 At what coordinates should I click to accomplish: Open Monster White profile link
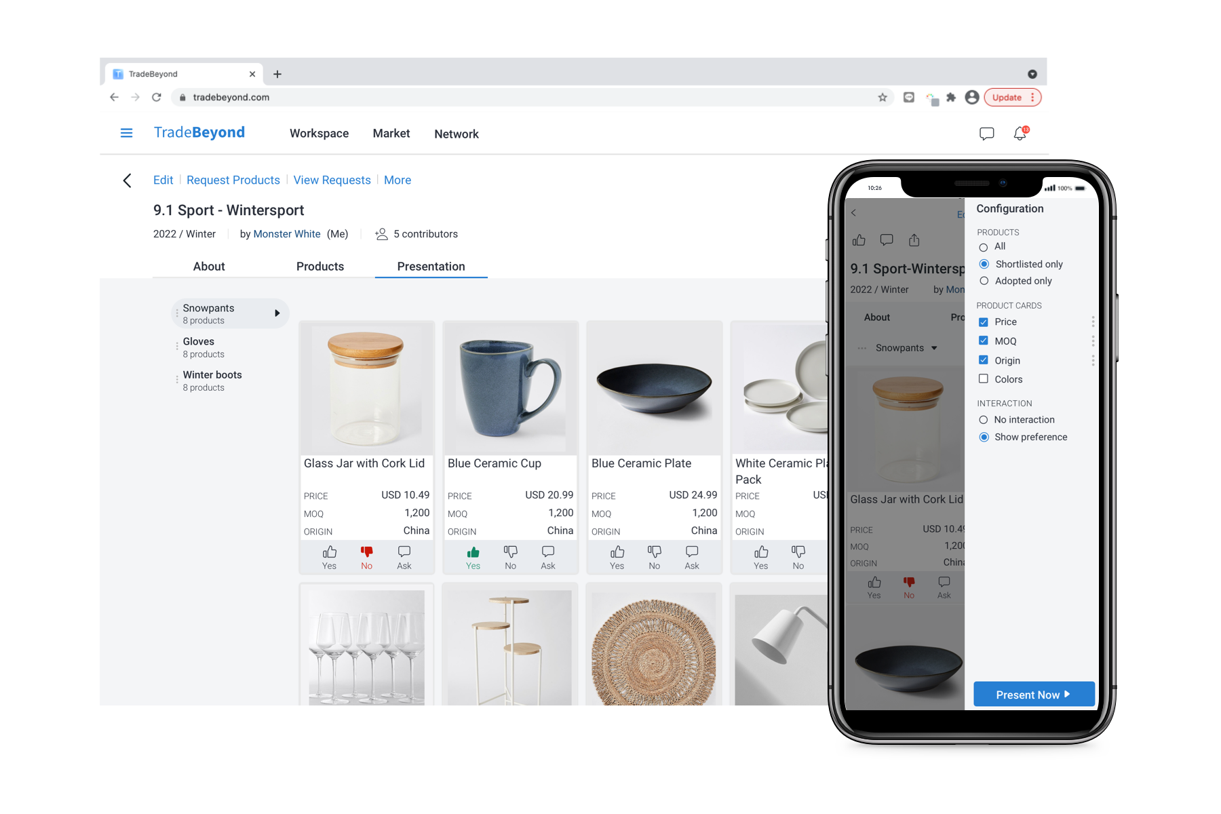coord(287,234)
